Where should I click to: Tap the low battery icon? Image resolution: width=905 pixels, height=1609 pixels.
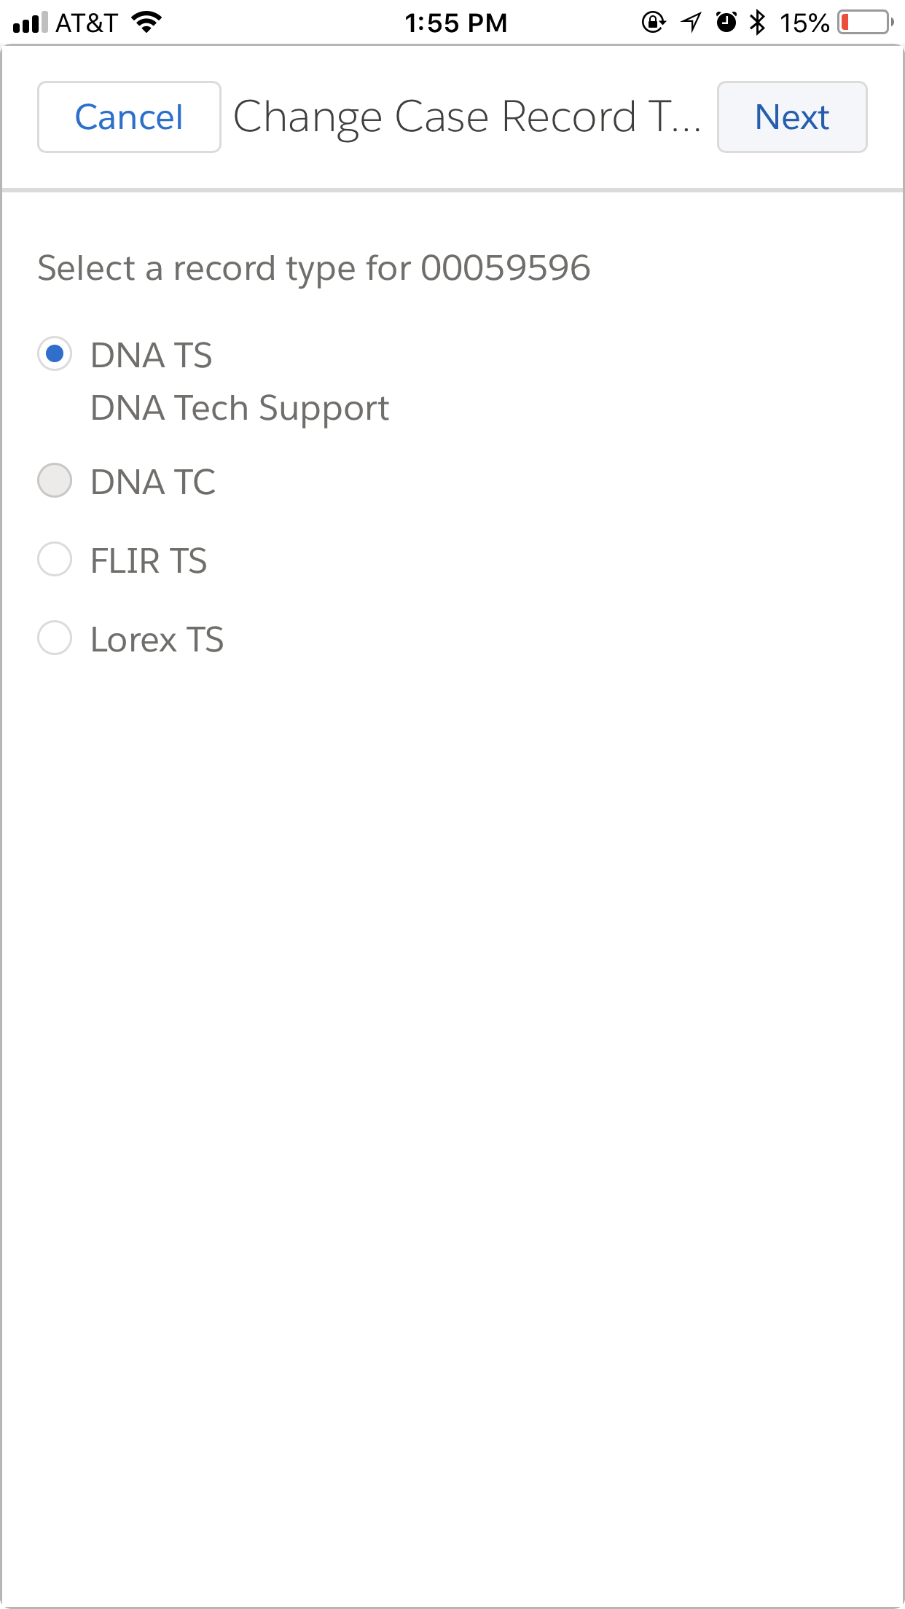[865, 23]
